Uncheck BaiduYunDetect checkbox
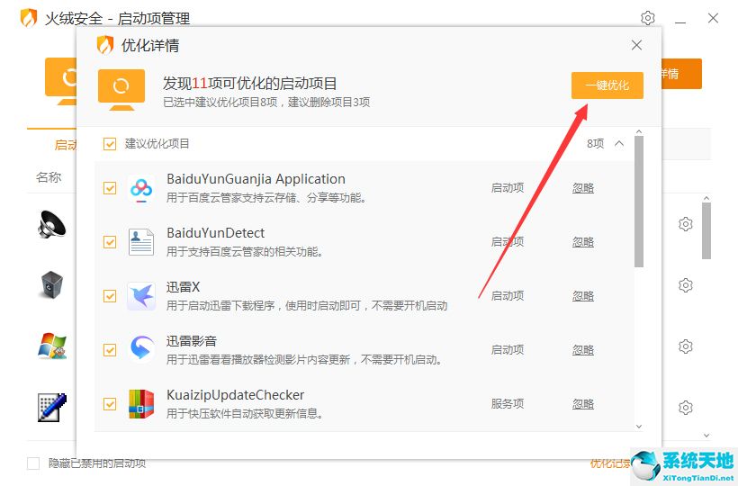This screenshot has width=738, height=486. [x=109, y=242]
